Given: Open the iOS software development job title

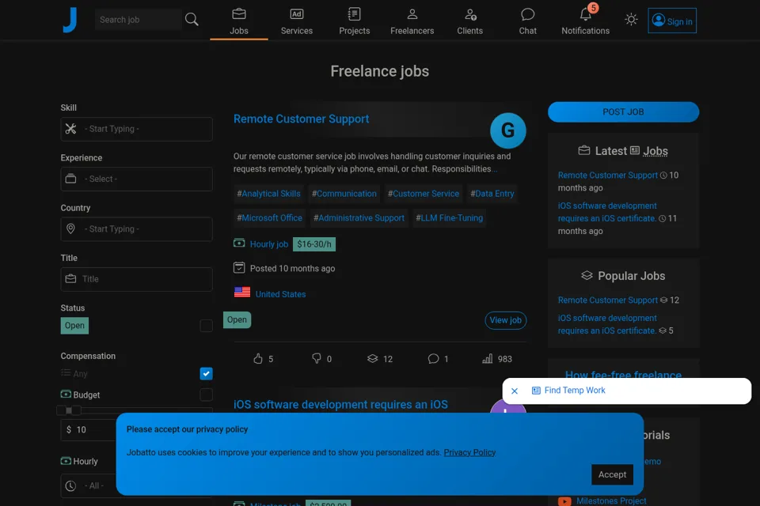Looking at the screenshot, I should point(340,404).
